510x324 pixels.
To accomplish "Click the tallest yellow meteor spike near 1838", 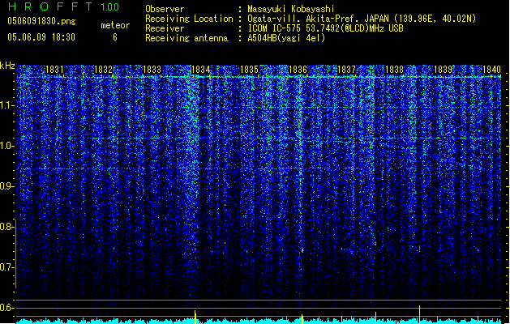I will [419, 314].
